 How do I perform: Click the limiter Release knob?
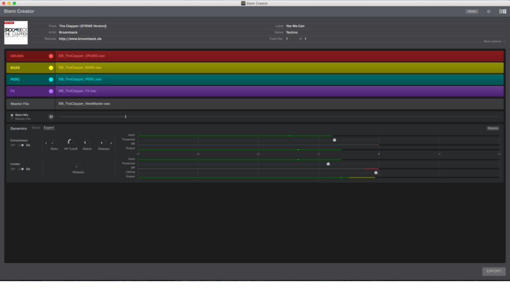click(78, 166)
